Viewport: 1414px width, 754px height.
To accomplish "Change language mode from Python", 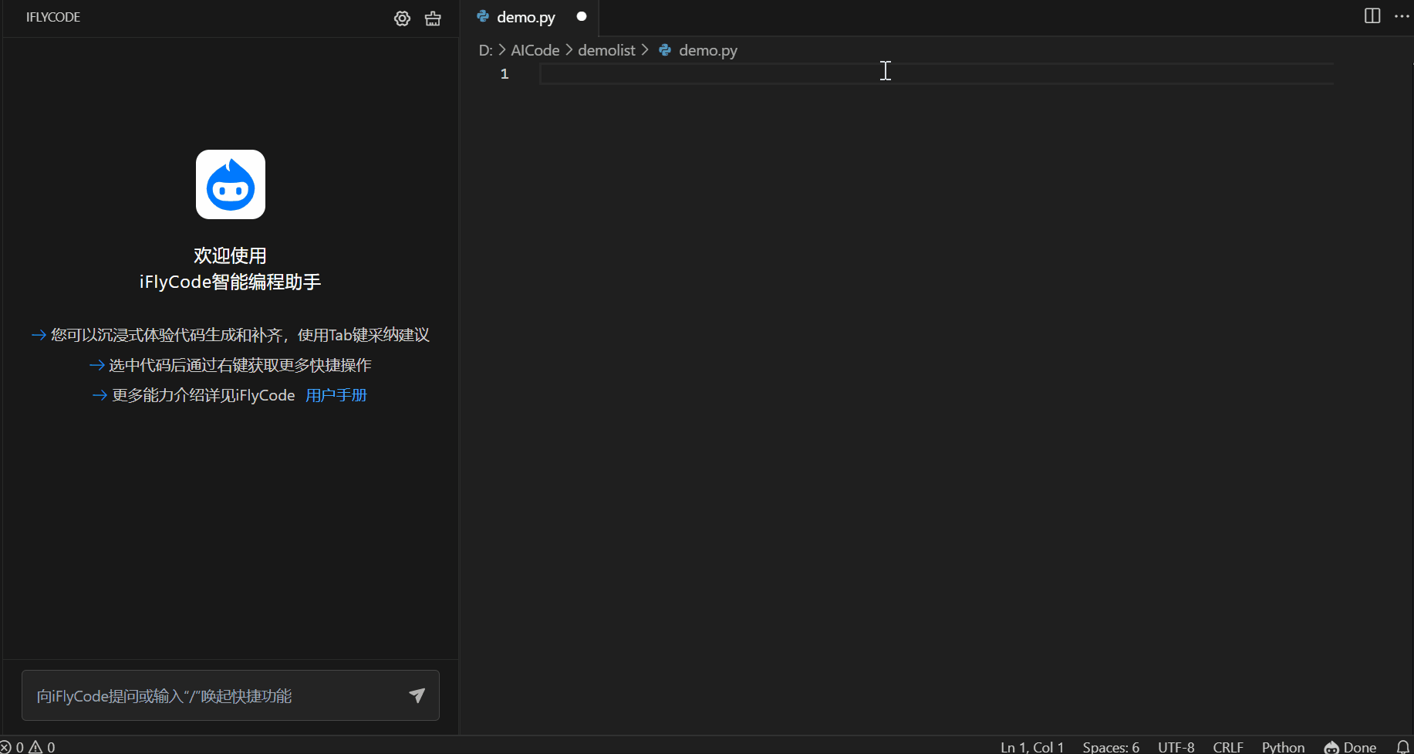I will tap(1283, 746).
